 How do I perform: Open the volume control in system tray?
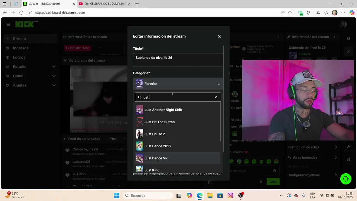click(x=327, y=196)
